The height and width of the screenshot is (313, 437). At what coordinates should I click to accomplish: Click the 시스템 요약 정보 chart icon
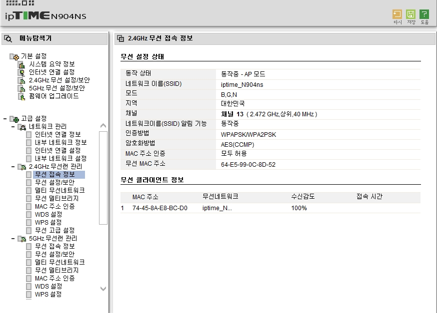coord(21,64)
